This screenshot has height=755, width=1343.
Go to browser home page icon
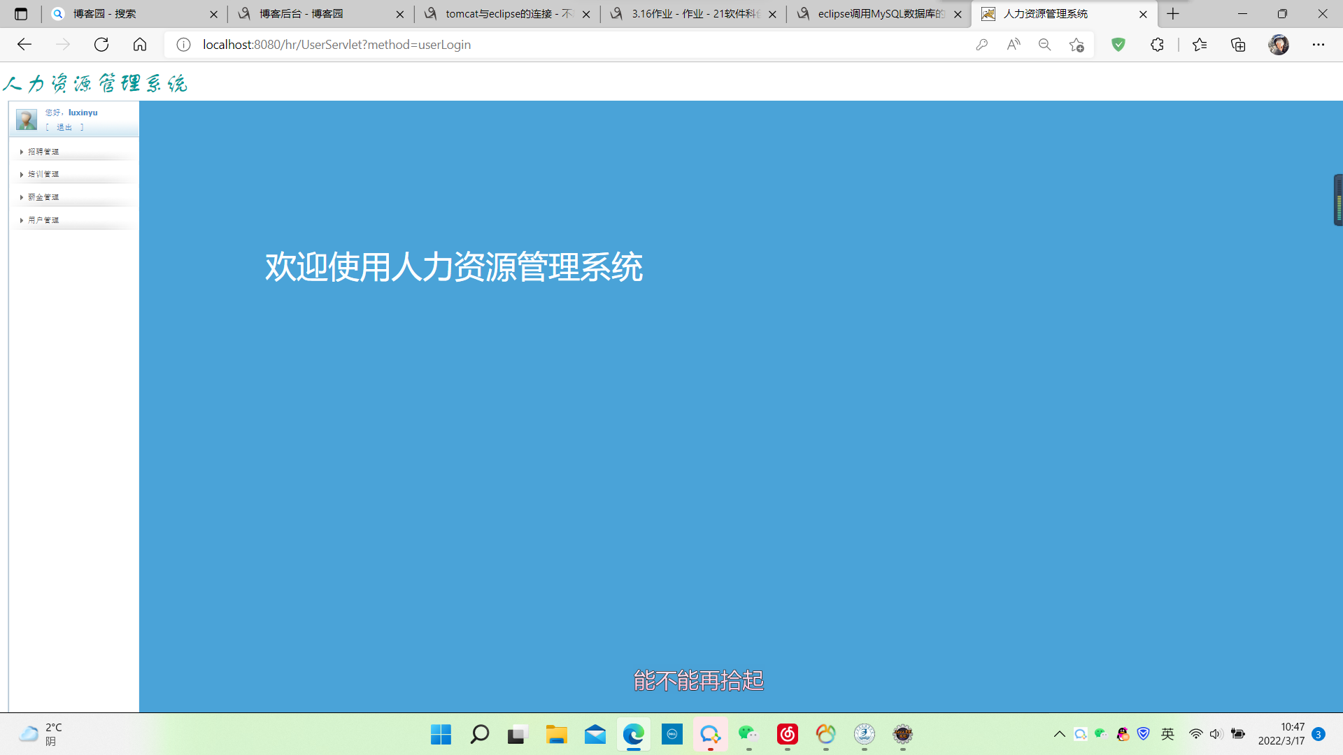pyautogui.click(x=140, y=45)
